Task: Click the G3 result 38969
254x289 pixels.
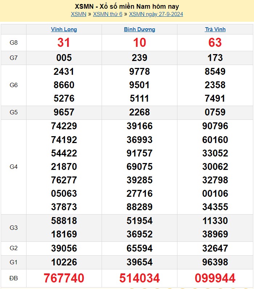Action: pos(215,234)
